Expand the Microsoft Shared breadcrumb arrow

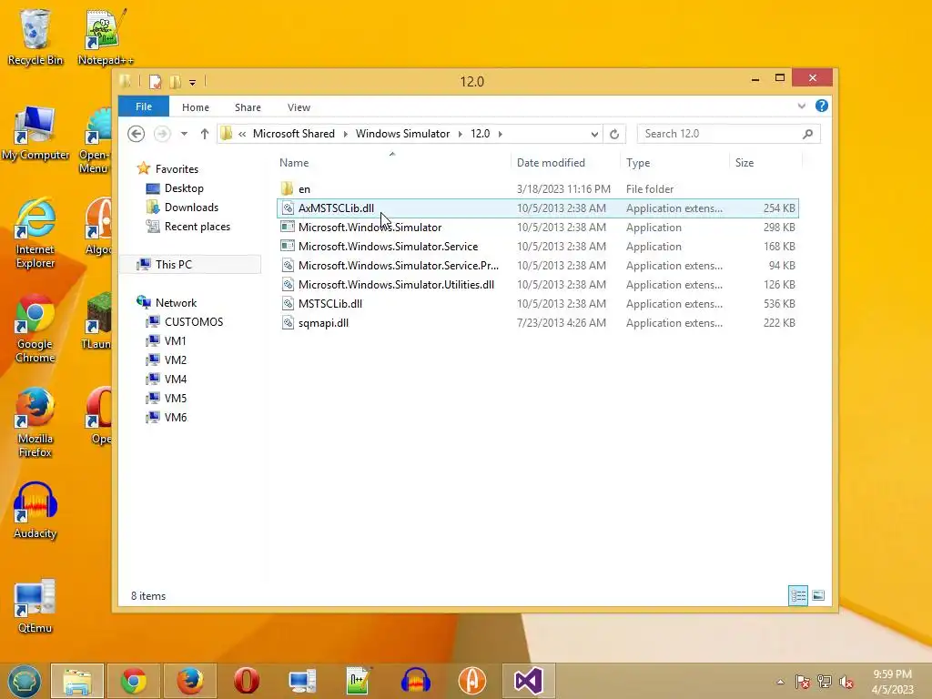click(345, 134)
